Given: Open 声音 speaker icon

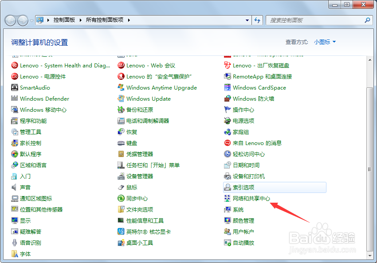Looking at the screenshot, I should (15, 187).
